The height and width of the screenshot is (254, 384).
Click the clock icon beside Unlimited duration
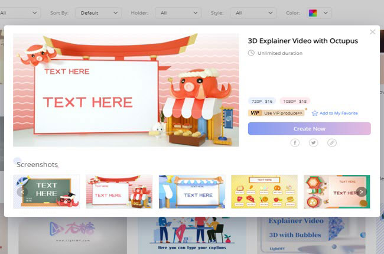tap(251, 53)
